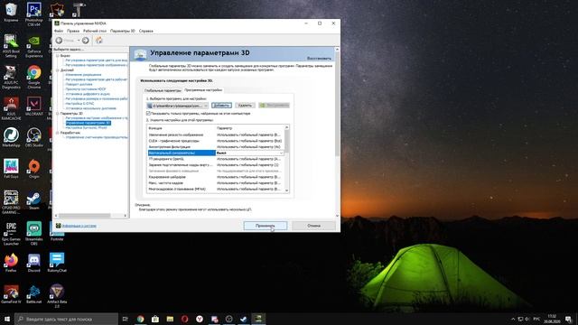Select Изменение разрешения tree item
This screenshot has height=325, width=578.
(x=83, y=75)
